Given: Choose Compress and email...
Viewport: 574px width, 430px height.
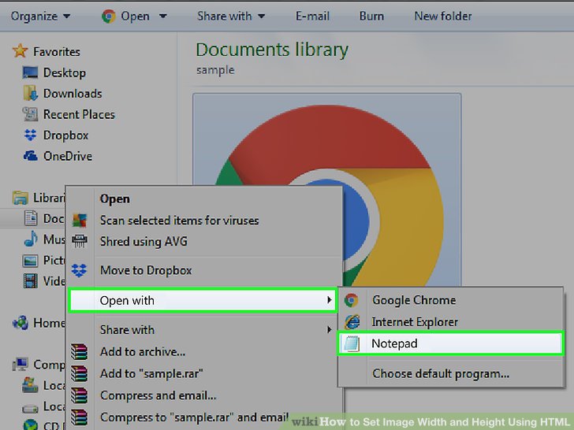Looking at the screenshot, I should [158, 395].
